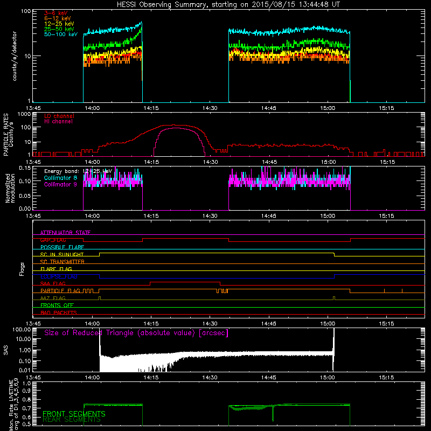The image size is (431, 431).
Task: Click the '10.00' tick on the SAS axis
Action: [x=23, y=339]
